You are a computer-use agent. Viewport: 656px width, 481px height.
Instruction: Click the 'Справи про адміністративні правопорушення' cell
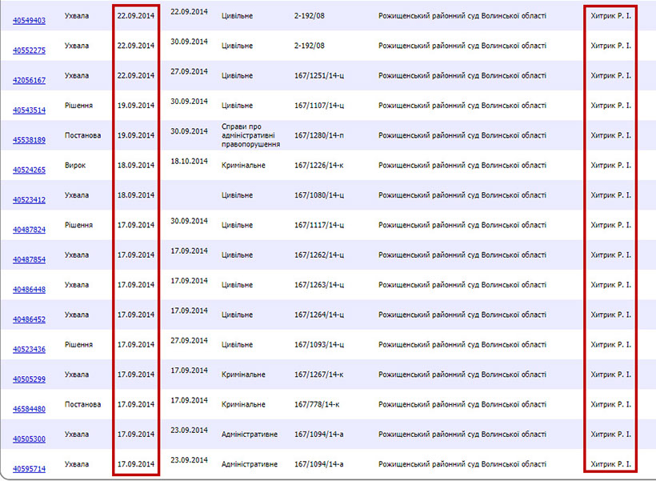[x=250, y=135]
